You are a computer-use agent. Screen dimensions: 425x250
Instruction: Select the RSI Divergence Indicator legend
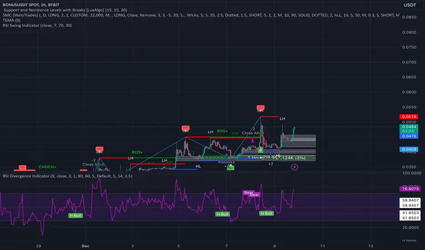(67, 176)
